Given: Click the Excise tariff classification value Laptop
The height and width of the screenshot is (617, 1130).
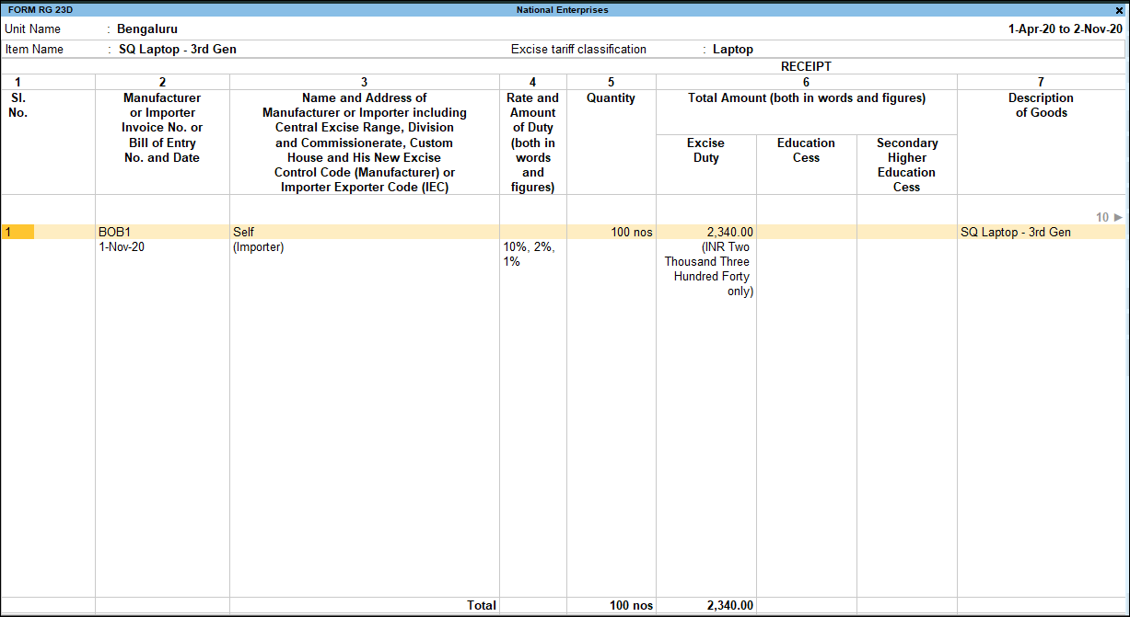Looking at the screenshot, I should click(733, 50).
